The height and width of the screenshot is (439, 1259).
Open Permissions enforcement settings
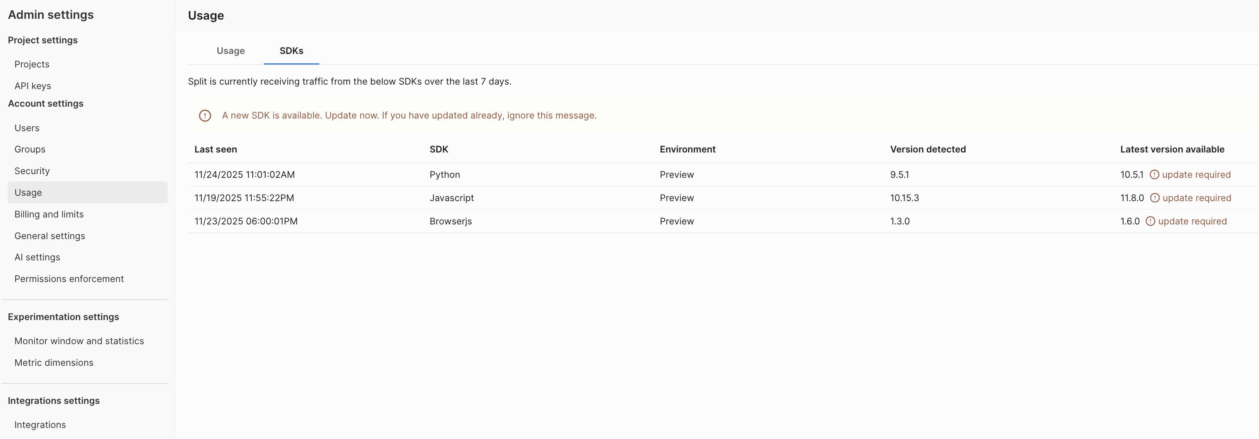[69, 279]
